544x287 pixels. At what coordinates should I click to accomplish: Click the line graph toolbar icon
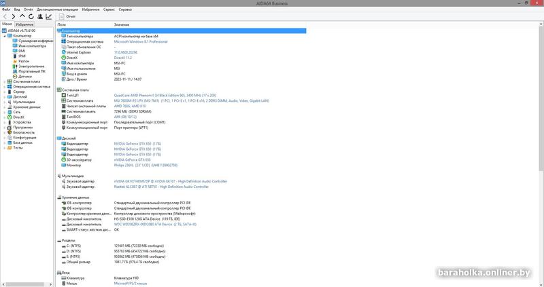click(x=48, y=16)
